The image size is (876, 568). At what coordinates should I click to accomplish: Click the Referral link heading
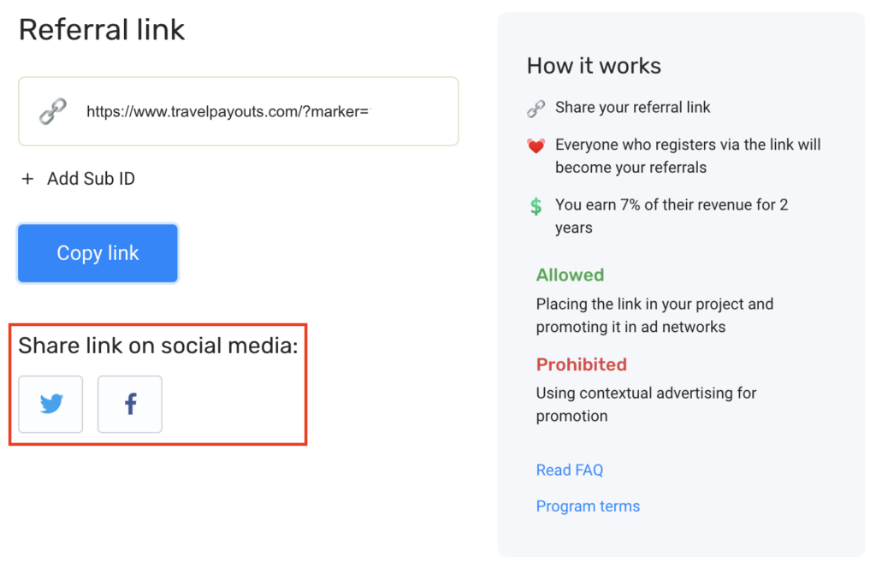point(102,30)
